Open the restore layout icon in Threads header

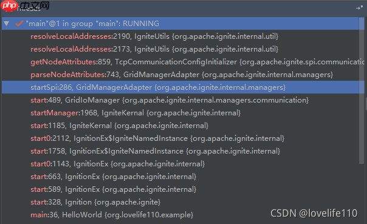[359, 8]
